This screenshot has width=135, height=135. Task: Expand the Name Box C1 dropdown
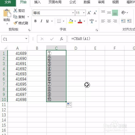[26, 39]
